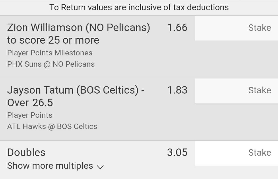The height and width of the screenshot is (179, 278).
Task: Open Jayson Tatum (BOS Celtics) selection name
Action: point(76,90)
